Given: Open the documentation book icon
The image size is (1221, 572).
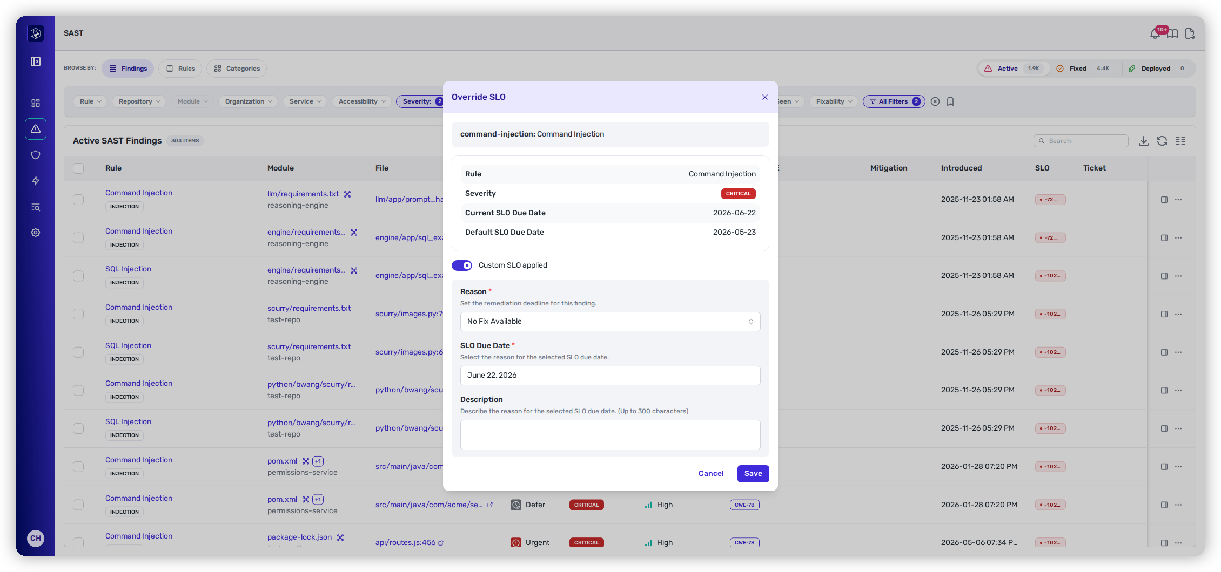Looking at the screenshot, I should pyautogui.click(x=1172, y=33).
